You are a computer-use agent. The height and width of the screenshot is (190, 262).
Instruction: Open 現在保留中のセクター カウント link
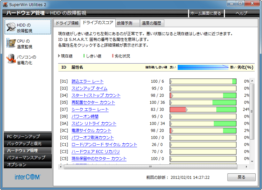coord(99,158)
